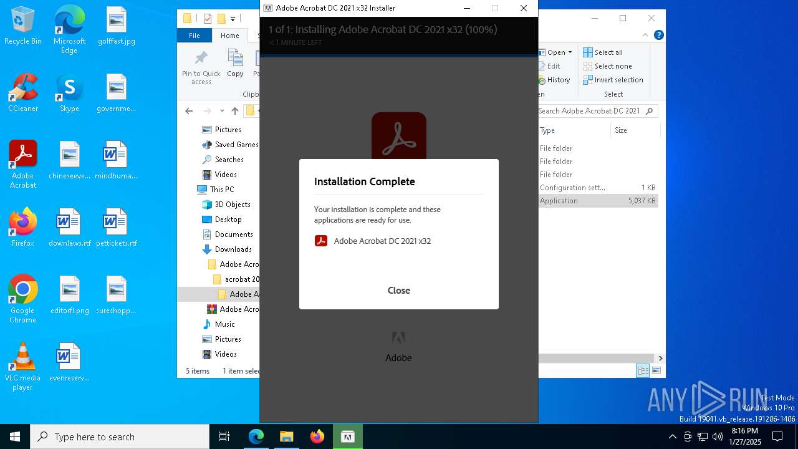
Task: Switch Explorer to large icons view
Action: [x=656, y=370]
